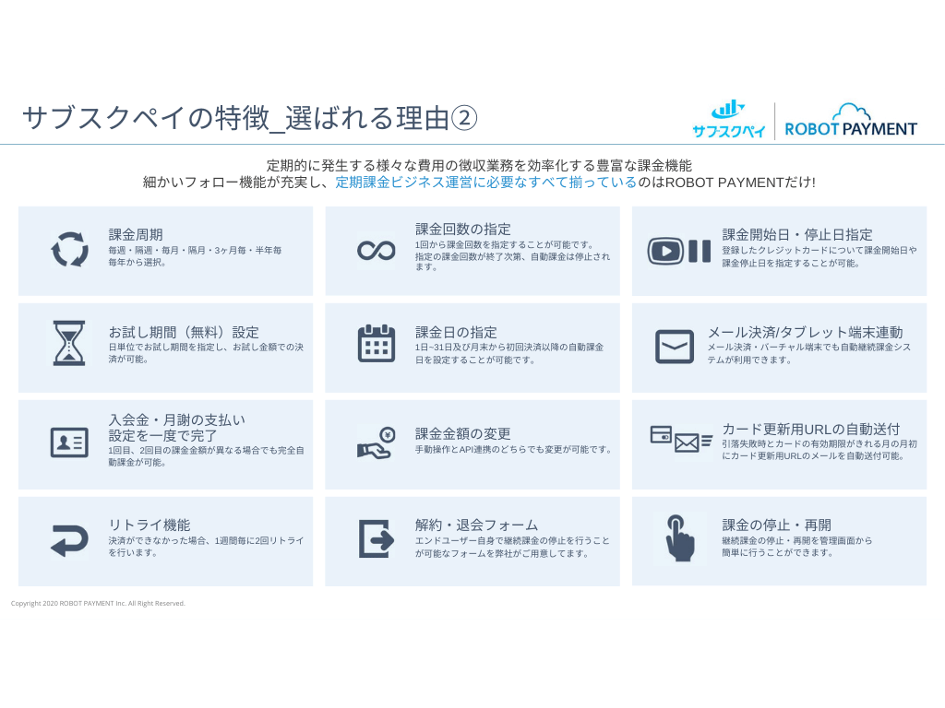Click the card and envelope icon
Image resolution: width=945 pixels, height=708 pixels.
tap(681, 441)
